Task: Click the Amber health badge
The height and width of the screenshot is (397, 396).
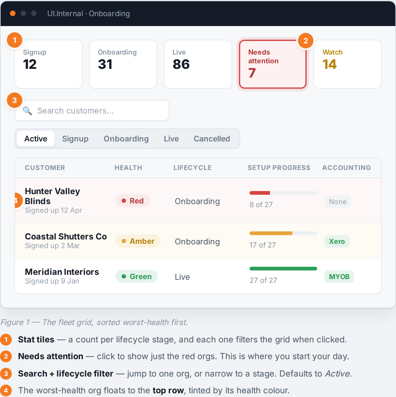Action: click(x=138, y=241)
